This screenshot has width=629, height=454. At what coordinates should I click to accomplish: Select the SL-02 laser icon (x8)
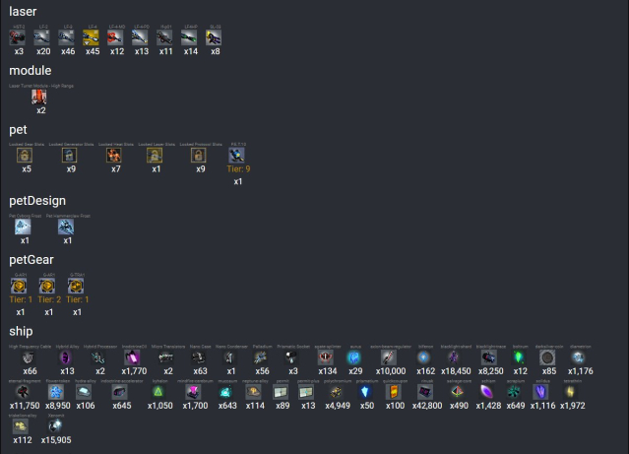click(x=215, y=37)
